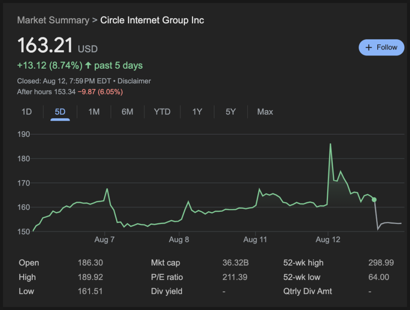410x310 pixels.
Task: Click the 180 y-axis label
Action: click(23, 159)
